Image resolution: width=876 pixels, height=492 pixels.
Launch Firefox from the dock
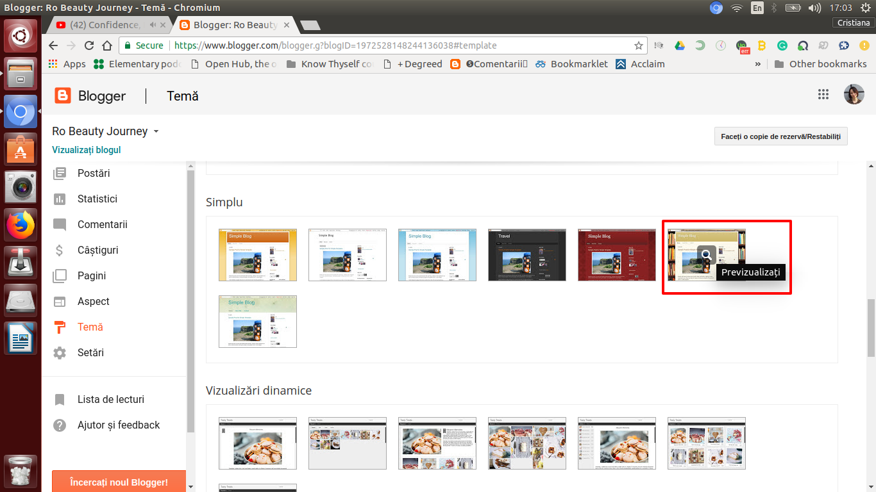[21, 224]
